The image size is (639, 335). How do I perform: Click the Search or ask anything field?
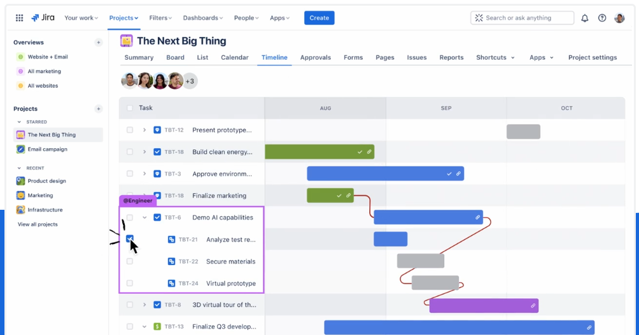tap(522, 18)
